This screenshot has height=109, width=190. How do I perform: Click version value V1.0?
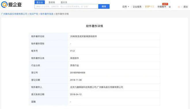click(72, 51)
